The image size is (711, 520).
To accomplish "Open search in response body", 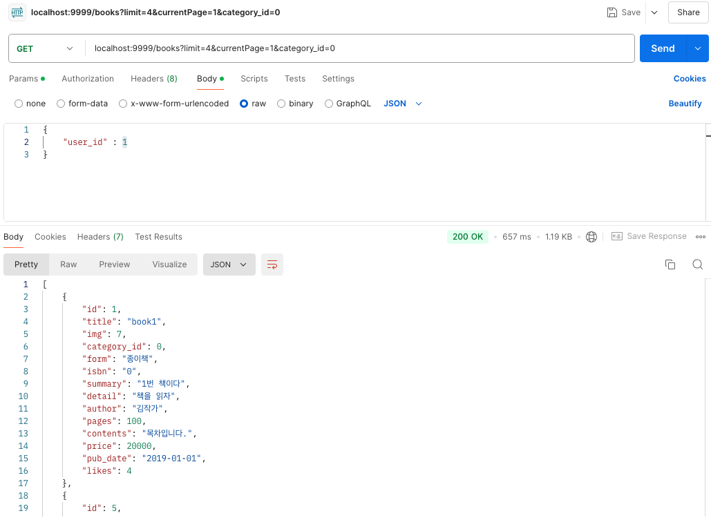I will click(697, 264).
